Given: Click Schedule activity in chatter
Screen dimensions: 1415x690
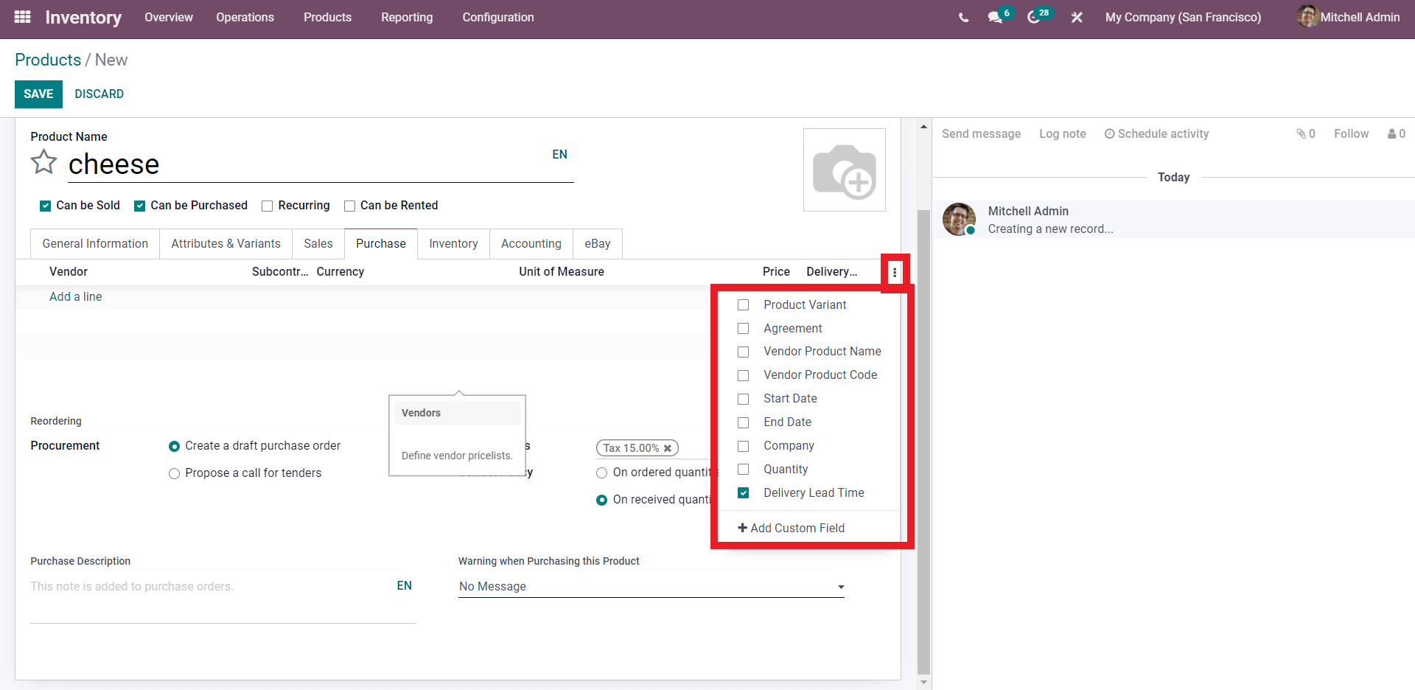Looking at the screenshot, I should 1156,133.
